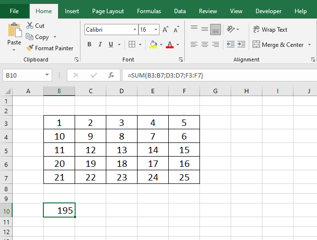
Task: Toggle Wrap Text for the cell
Action: pos(270,30)
